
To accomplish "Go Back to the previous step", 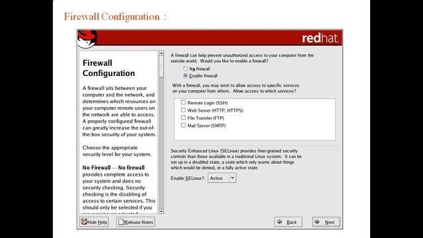I will pos(288,222).
